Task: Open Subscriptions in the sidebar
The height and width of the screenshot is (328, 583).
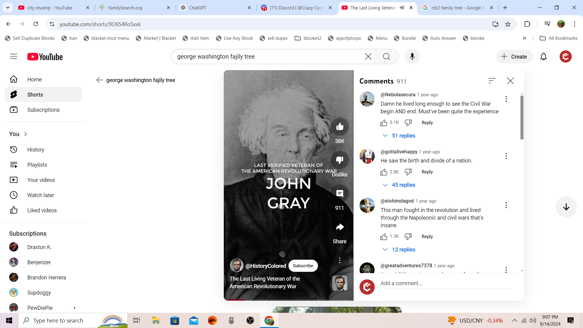Action: 43,110
